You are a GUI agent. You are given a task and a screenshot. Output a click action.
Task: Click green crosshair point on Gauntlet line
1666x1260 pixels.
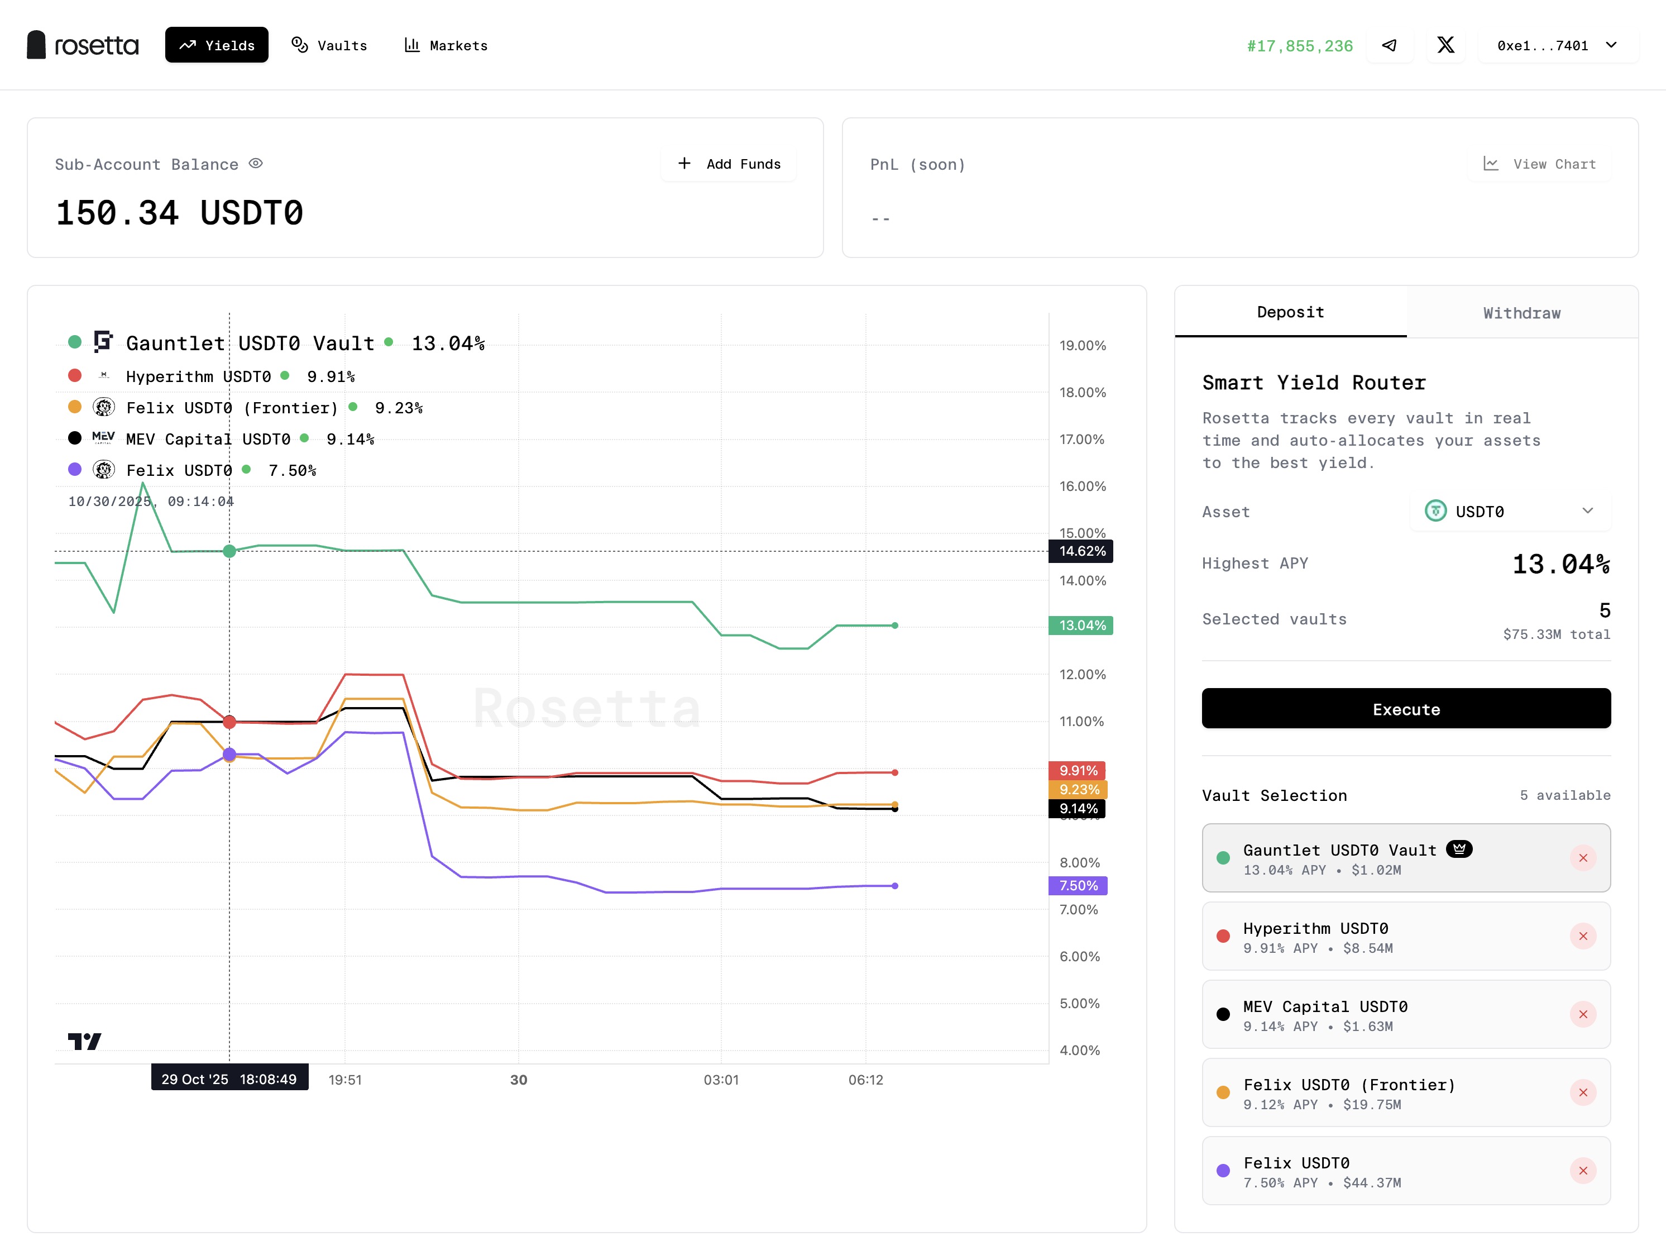click(x=229, y=552)
